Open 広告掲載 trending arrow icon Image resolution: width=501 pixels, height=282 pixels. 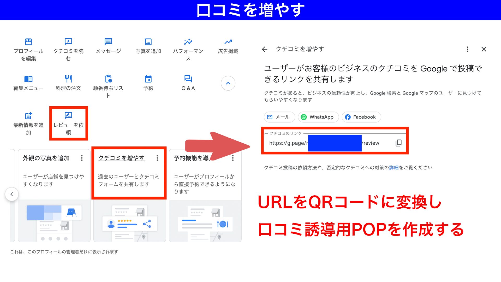(x=228, y=42)
